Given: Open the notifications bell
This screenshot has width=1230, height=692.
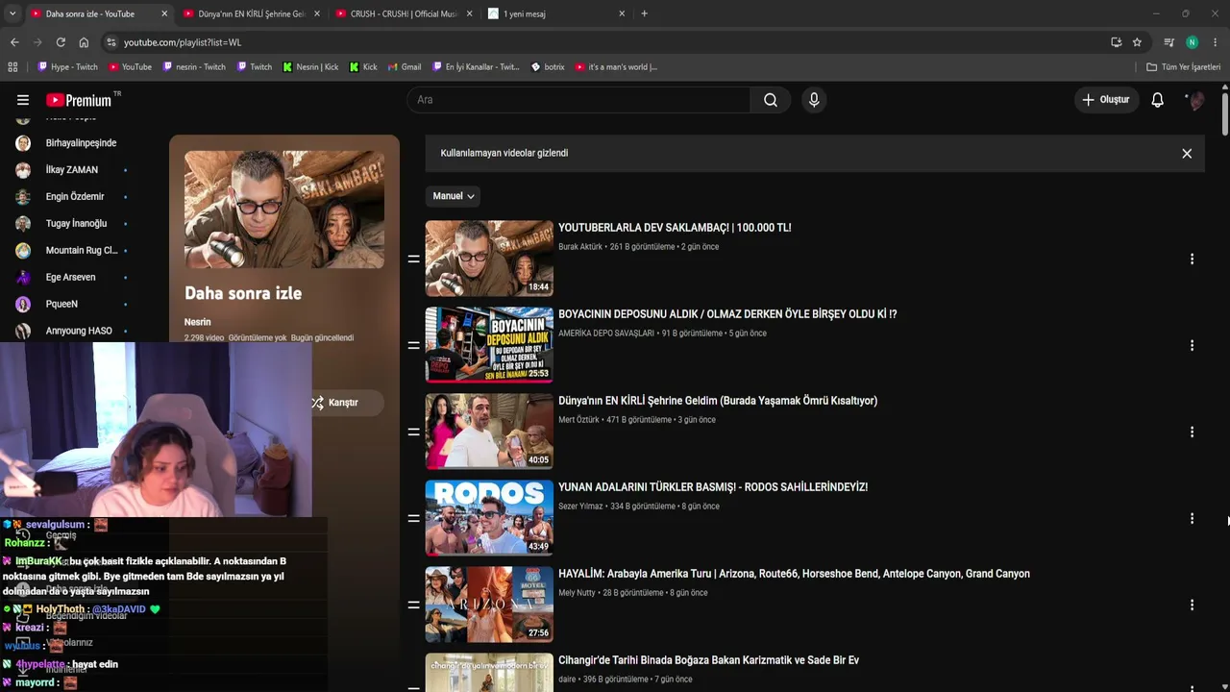Looking at the screenshot, I should pos(1158,100).
